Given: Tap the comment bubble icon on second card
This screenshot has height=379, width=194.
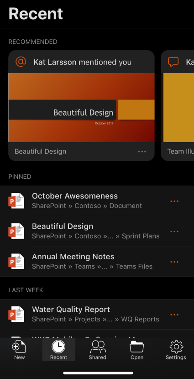Looking at the screenshot, I should (173, 62).
